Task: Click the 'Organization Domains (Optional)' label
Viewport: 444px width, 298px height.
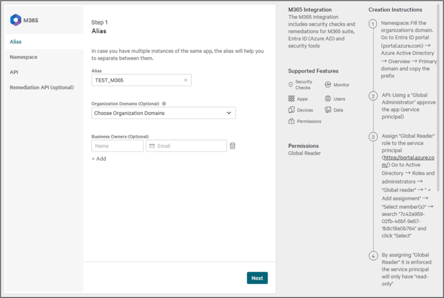Action: [x=125, y=104]
